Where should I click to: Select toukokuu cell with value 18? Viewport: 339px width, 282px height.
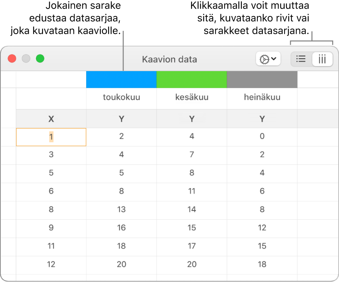point(121,247)
